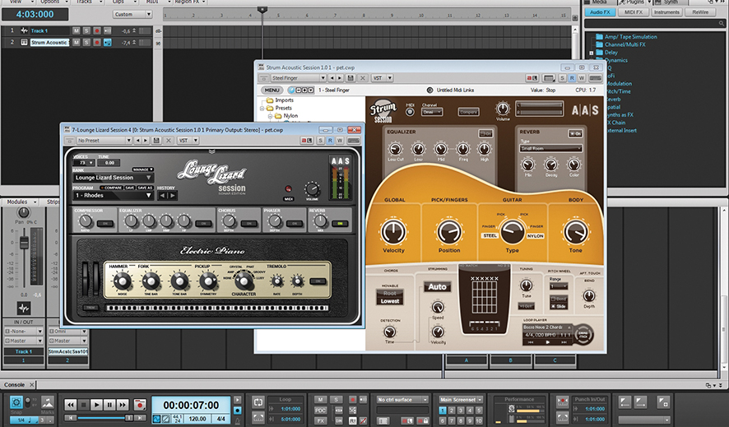Image resolution: width=729 pixels, height=427 pixels.
Task: Click the Compare button in Strum Session
Action: pos(468,112)
